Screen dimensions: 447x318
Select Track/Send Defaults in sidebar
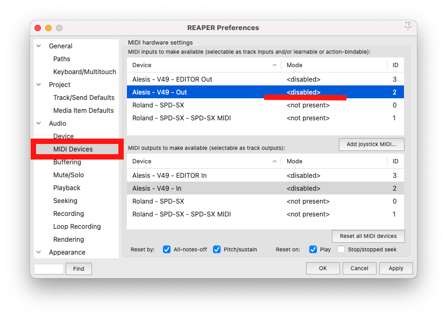coord(84,98)
